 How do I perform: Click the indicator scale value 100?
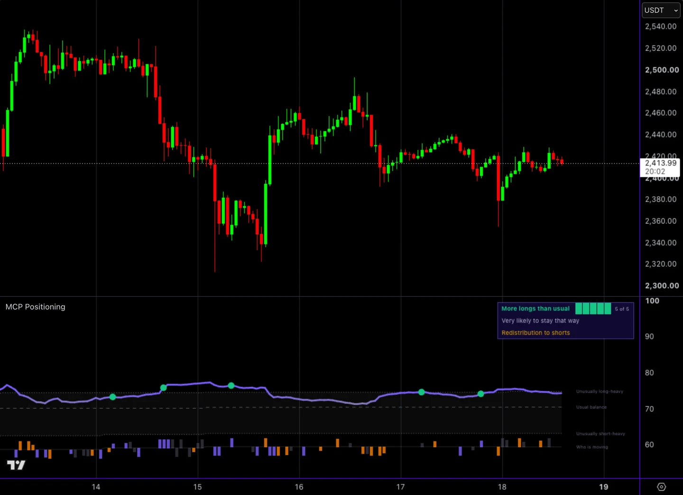[x=652, y=301]
